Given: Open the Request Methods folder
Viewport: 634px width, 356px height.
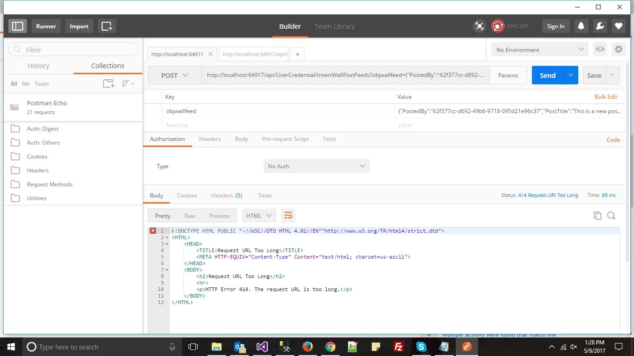Looking at the screenshot, I should click(73, 184).
